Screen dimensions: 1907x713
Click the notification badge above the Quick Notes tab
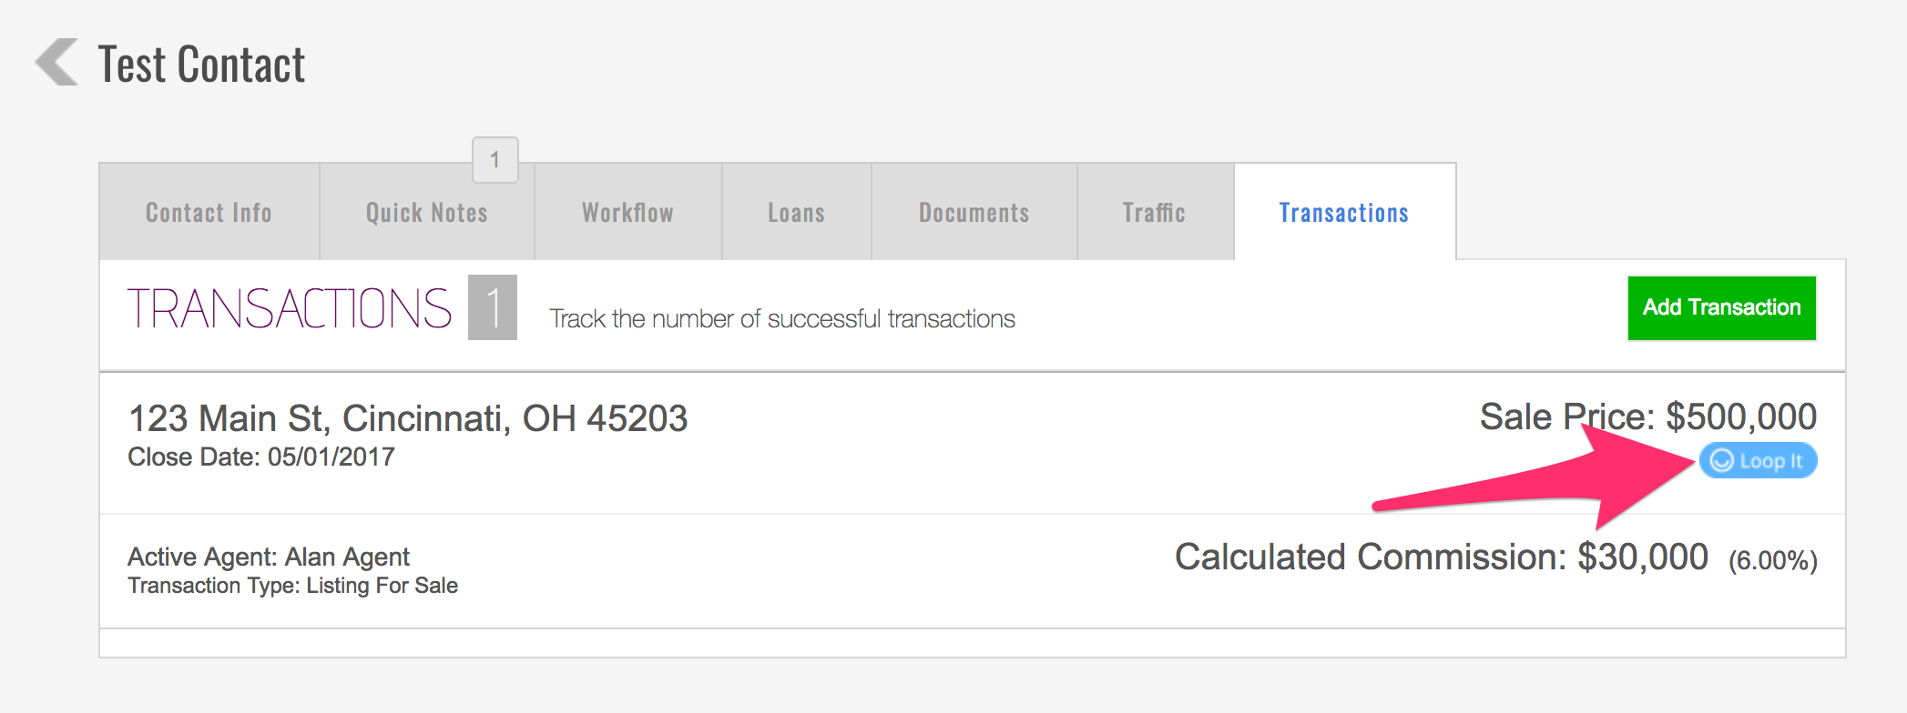[494, 160]
